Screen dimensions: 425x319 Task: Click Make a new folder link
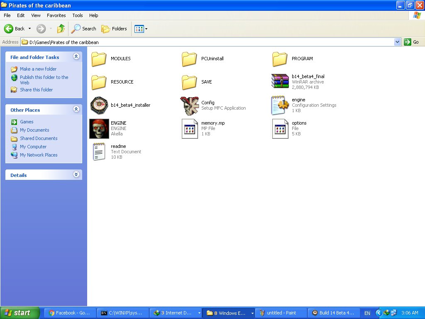(38, 69)
